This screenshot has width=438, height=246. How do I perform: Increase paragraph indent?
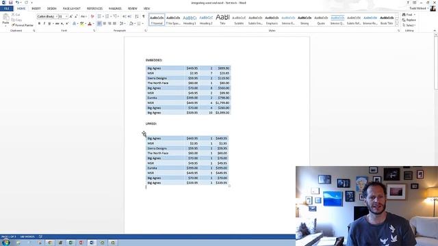[129, 16]
